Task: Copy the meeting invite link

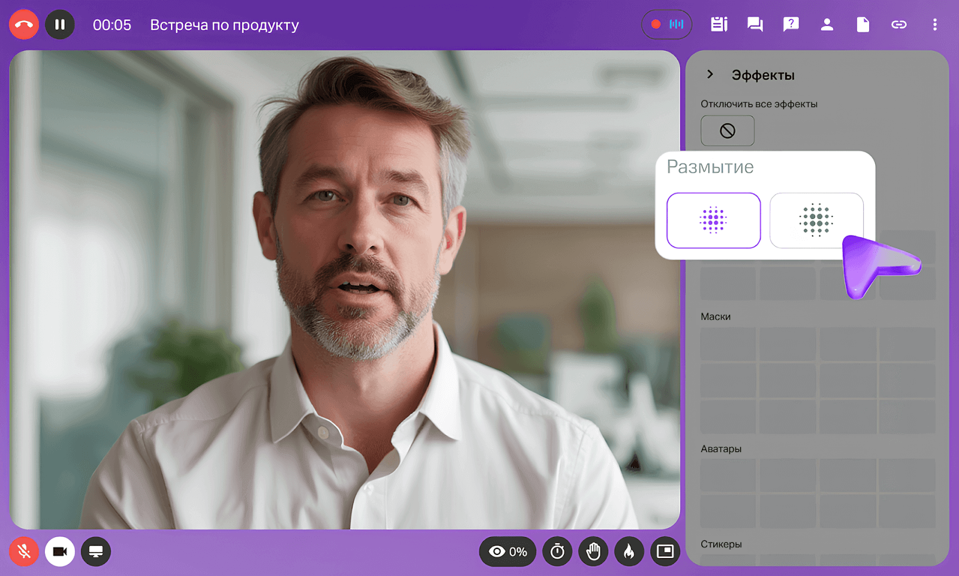Action: click(x=898, y=25)
